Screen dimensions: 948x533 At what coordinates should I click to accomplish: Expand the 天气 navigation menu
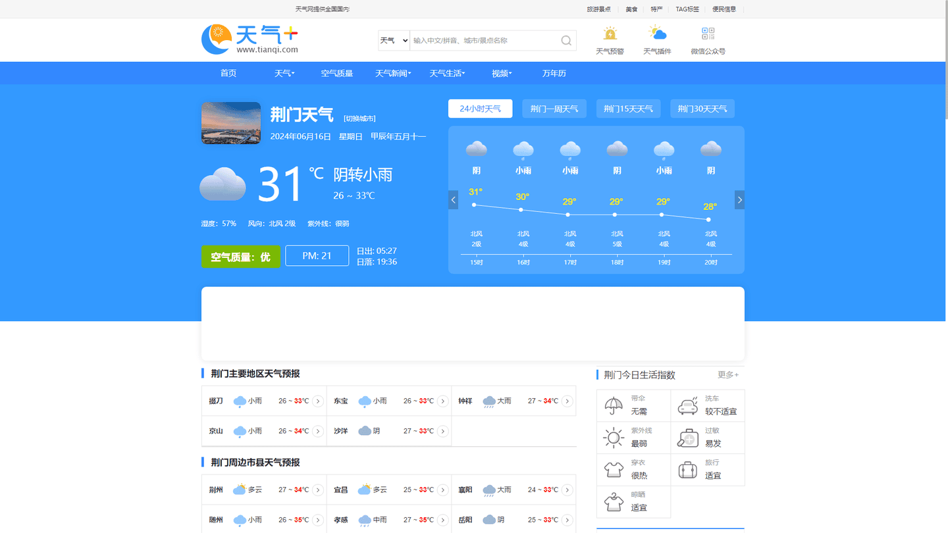click(x=284, y=73)
